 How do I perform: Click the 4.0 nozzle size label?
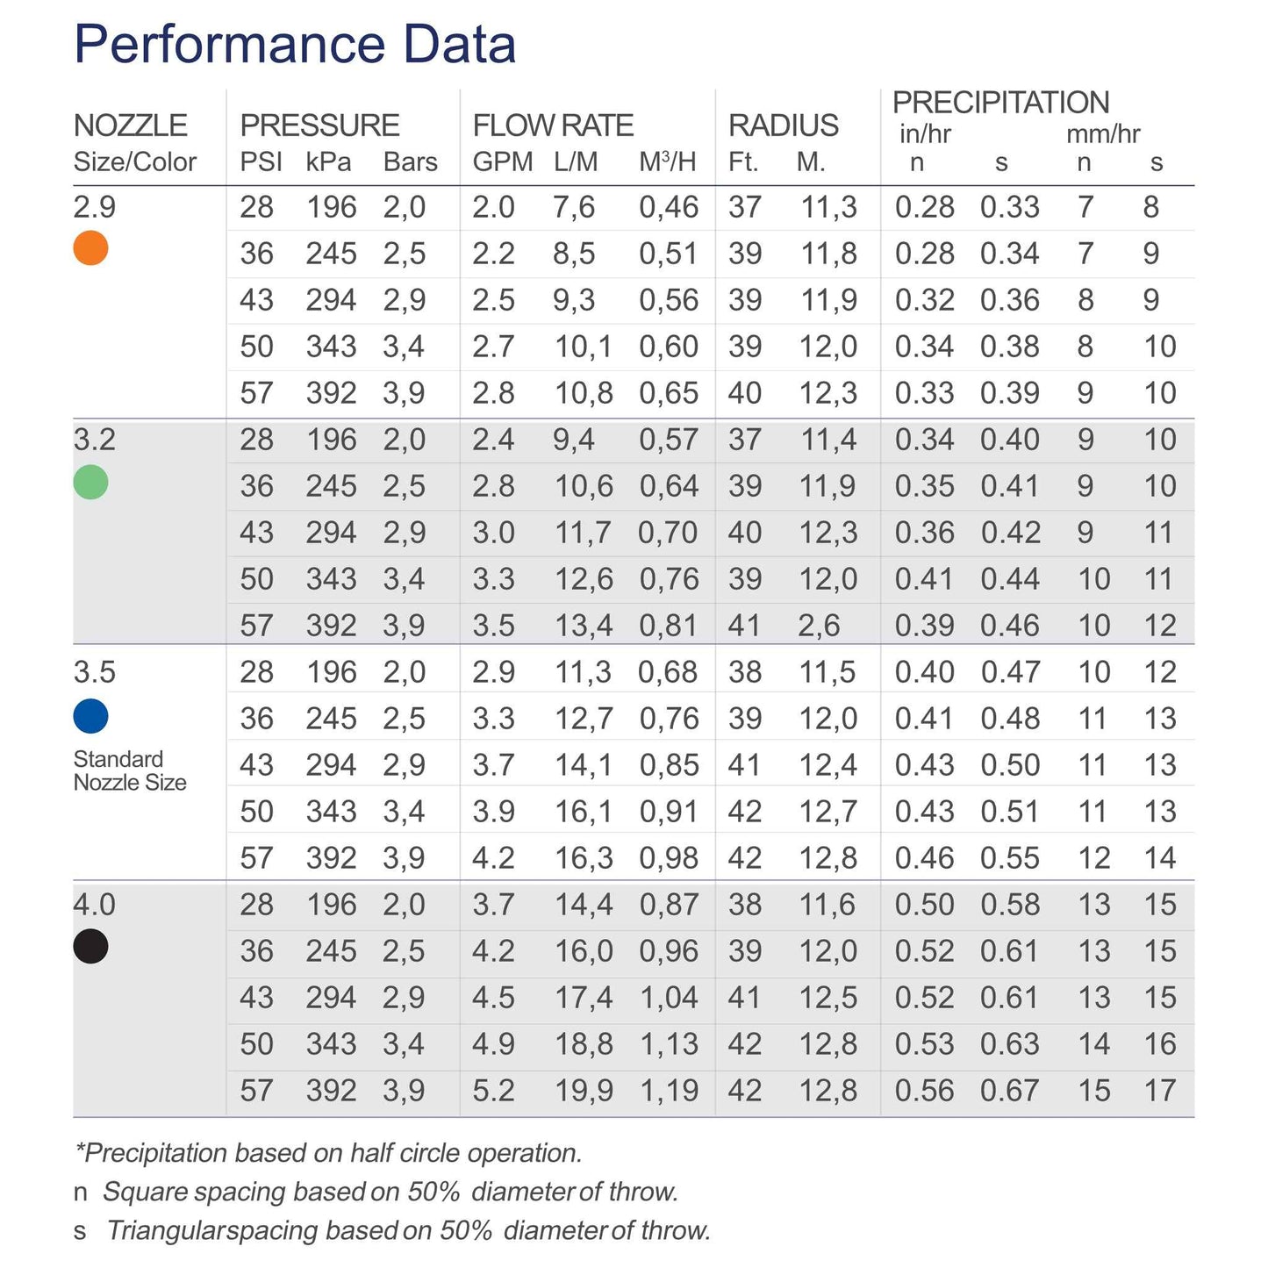click(95, 905)
